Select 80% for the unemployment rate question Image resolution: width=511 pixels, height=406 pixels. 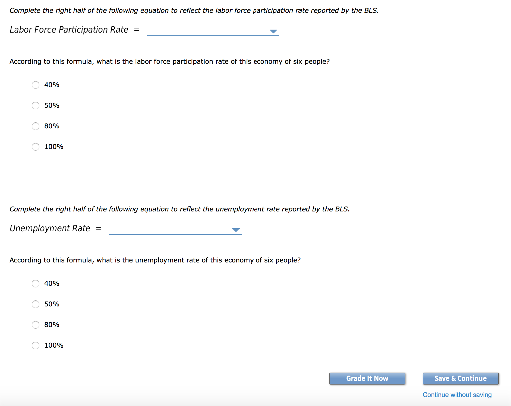(x=35, y=324)
